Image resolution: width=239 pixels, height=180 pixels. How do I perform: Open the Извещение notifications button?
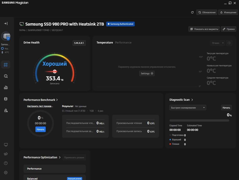[x=228, y=12]
